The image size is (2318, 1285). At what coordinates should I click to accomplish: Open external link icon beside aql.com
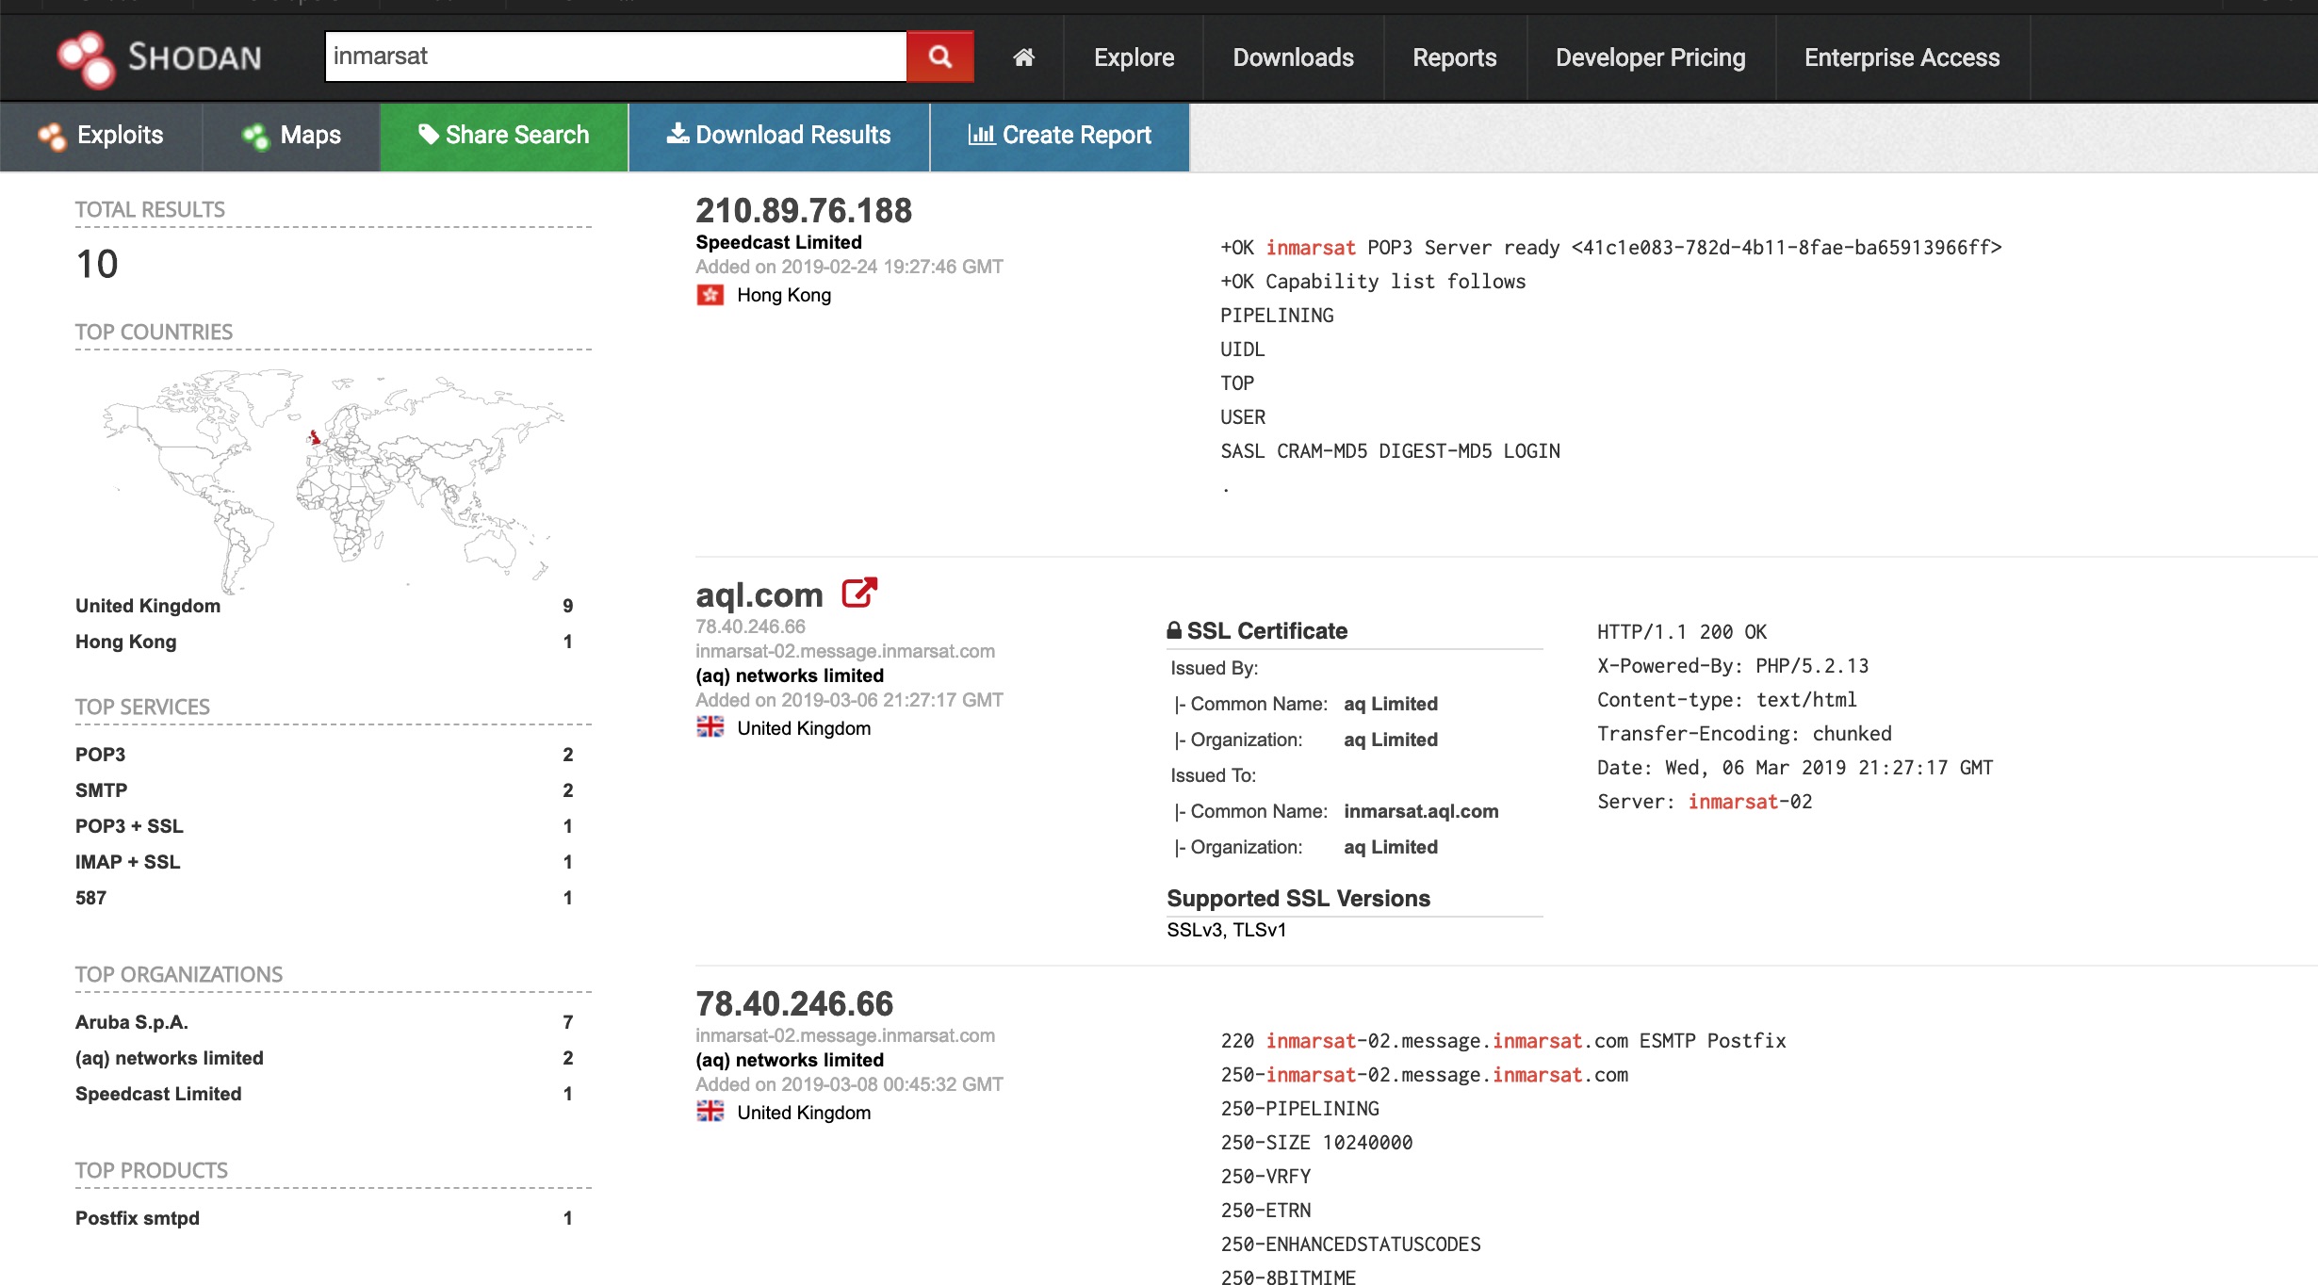(x=858, y=594)
